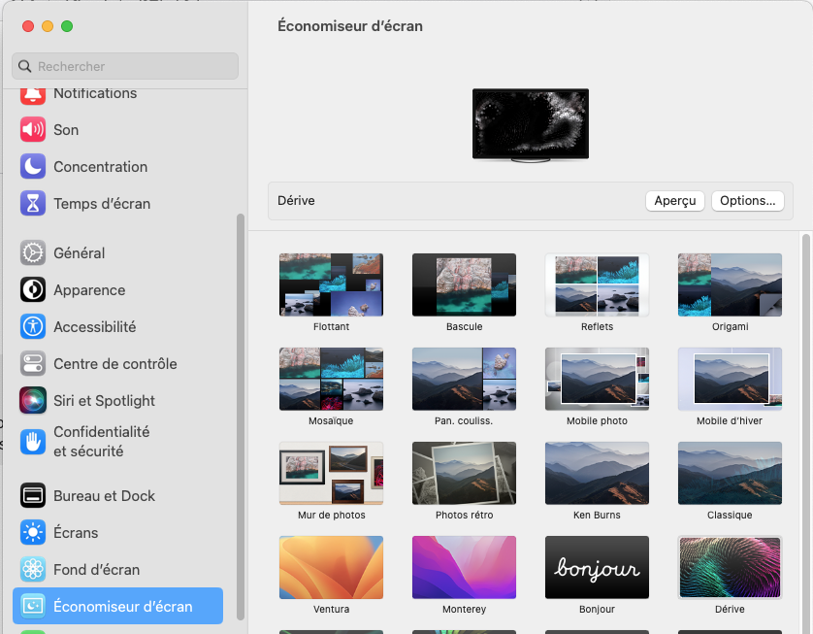Open the Écrans brightness icon
Viewport: 813px width, 634px height.
33,533
